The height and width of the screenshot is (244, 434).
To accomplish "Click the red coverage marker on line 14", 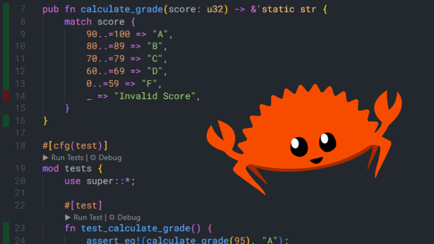I will point(6,97).
